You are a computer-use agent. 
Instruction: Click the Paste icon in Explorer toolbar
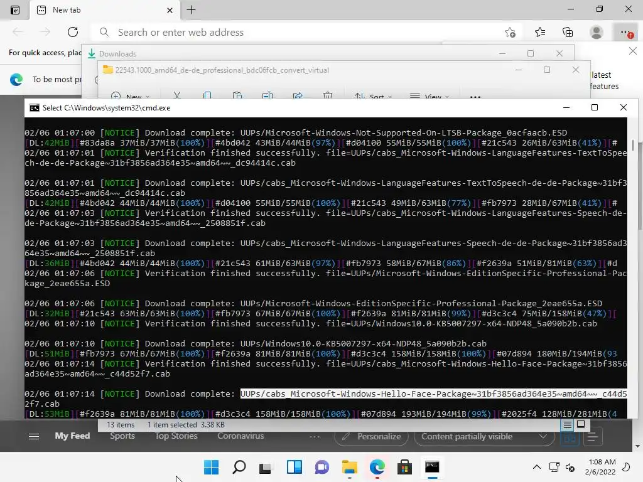tap(237, 95)
